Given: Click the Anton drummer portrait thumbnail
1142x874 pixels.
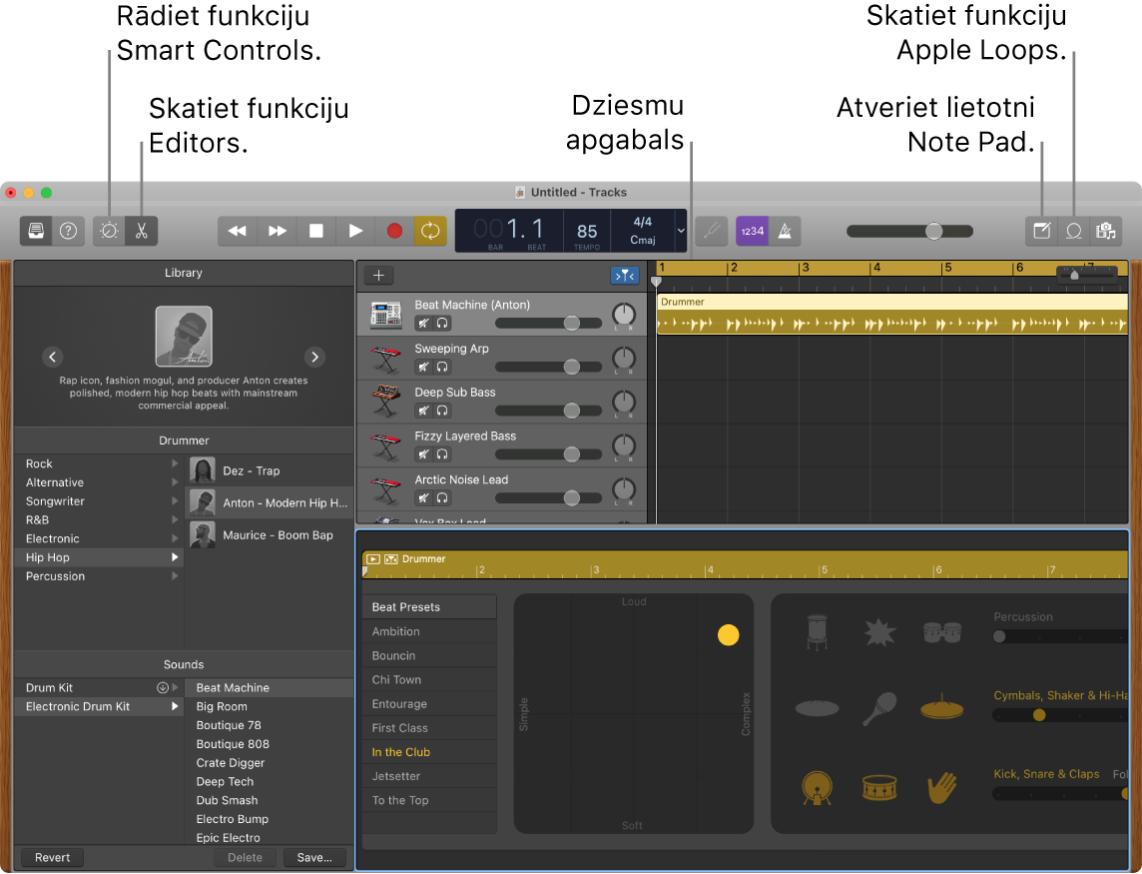Looking at the screenshot, I should point(184,336).
